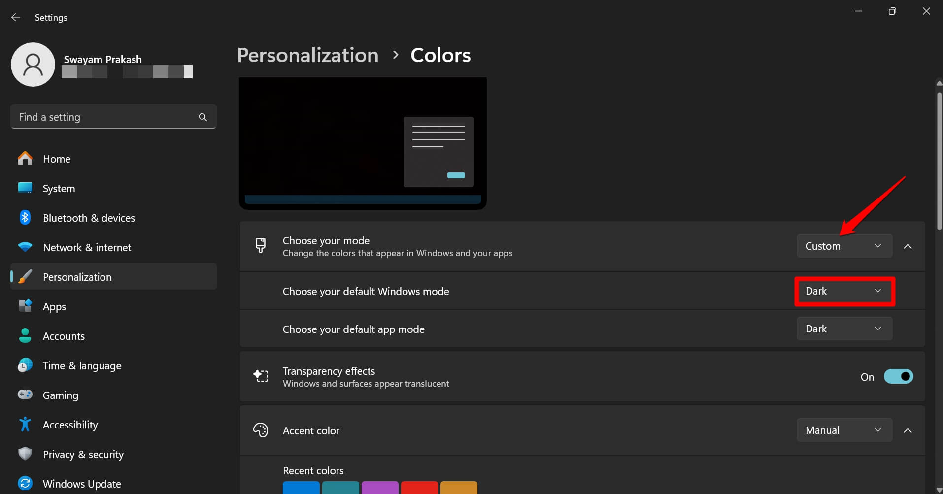Click the Accounts person icon

pyautogui.click(x=25, y=335)
